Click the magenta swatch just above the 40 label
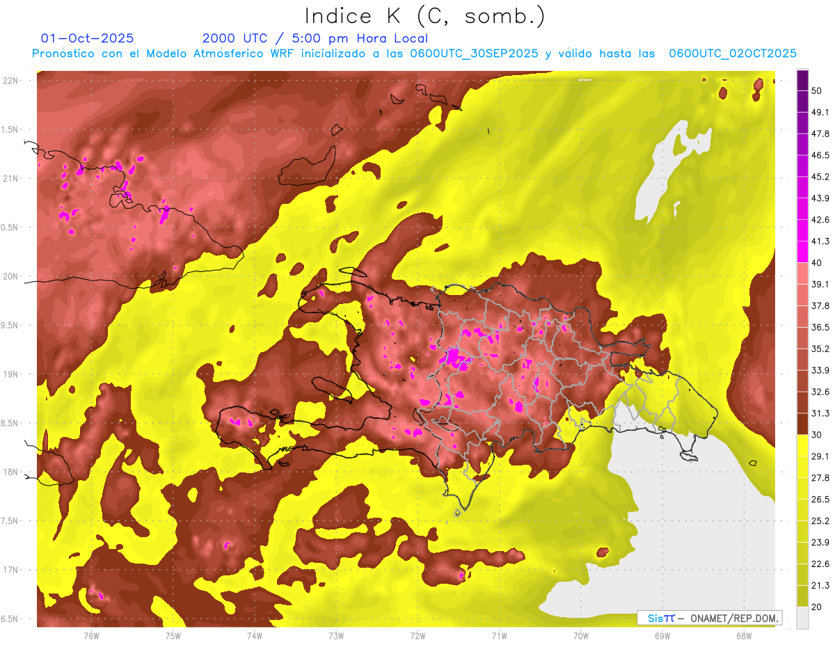835x645 pixels. (802, 250)
